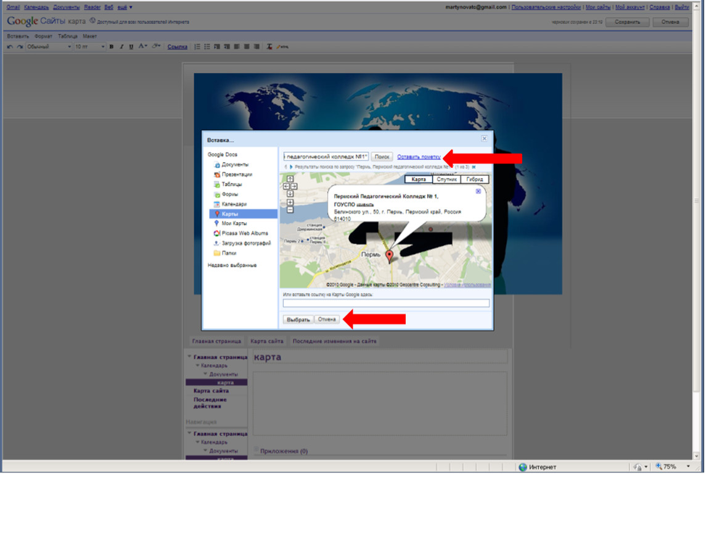Click the page editor 'Отмена' button at top right
Image resolution: width=709 pixels, height=533 pixels.
coord(670,22)
